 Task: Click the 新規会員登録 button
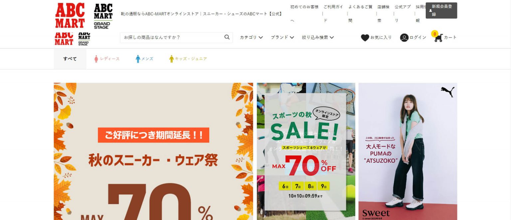coord(441,10)
